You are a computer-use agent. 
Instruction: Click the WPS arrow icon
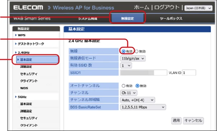pyautogui.click(x=16, y=35)
